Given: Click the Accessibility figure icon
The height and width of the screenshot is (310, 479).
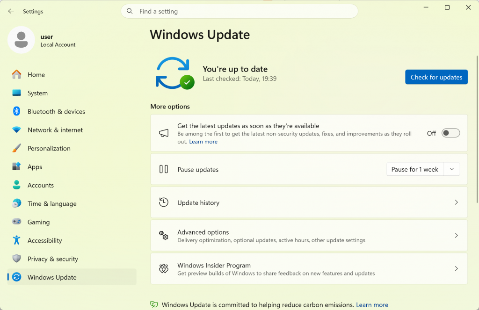Looking at the screenshot, I should (16, 240).
